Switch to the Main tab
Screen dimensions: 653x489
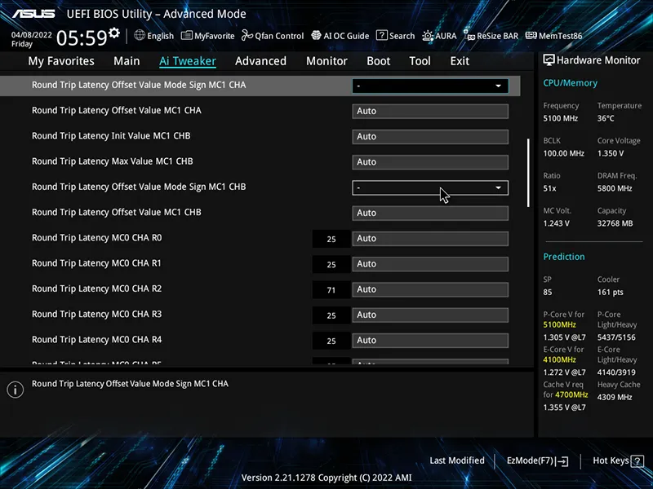(127, 61)
